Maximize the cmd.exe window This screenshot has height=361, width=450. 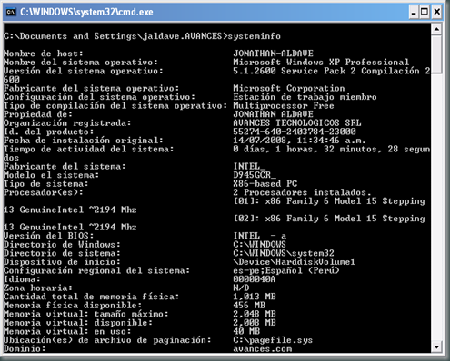pos(425,12)
